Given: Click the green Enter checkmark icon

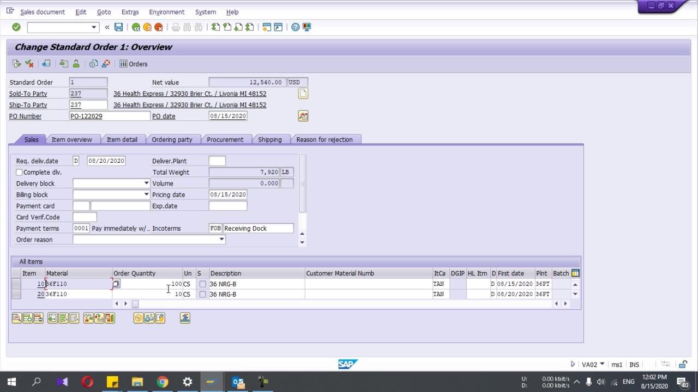Looking at the screenshot, I should (16, 27).
